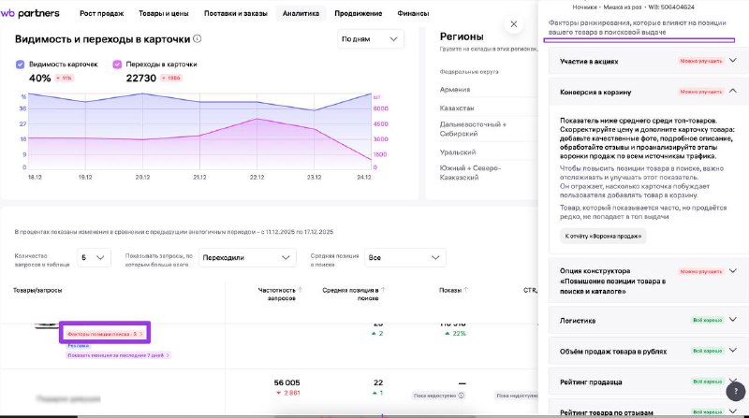This screenshot has width=749, height=418.
Task: Click Факторы позиции поиска link
Action: (x=105, y=333)
